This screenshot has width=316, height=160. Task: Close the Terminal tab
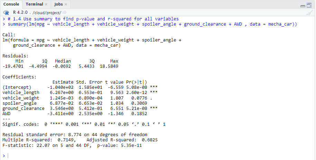point(46,4)
